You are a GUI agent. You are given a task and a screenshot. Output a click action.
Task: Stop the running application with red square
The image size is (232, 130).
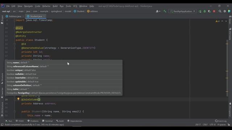point(214,11)
